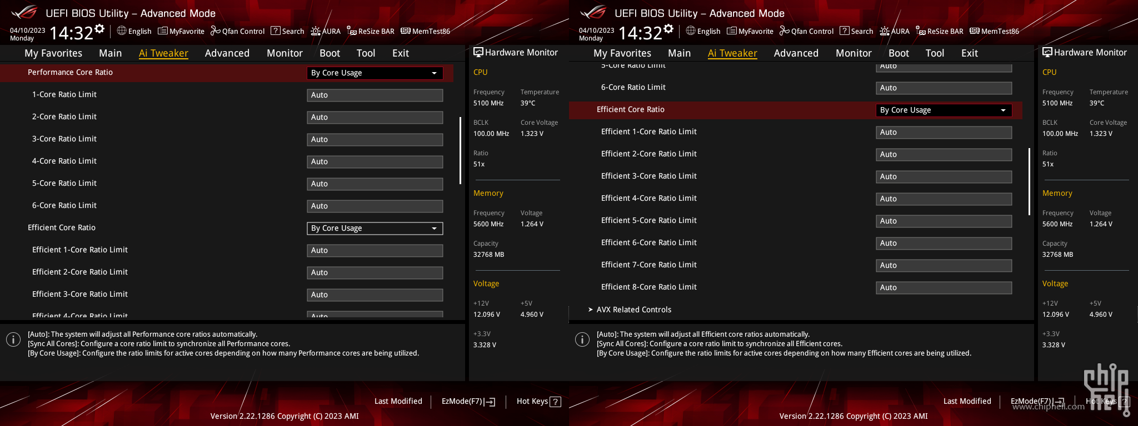Switch to My Favorites tab in left screenshot
1138x426 pixels.
(x=53, y=53)
